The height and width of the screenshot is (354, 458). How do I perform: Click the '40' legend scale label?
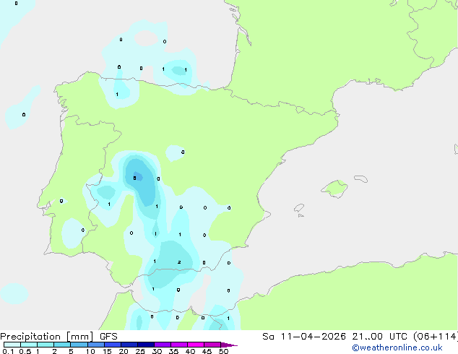pyautogui.click(x=190, y=351)
